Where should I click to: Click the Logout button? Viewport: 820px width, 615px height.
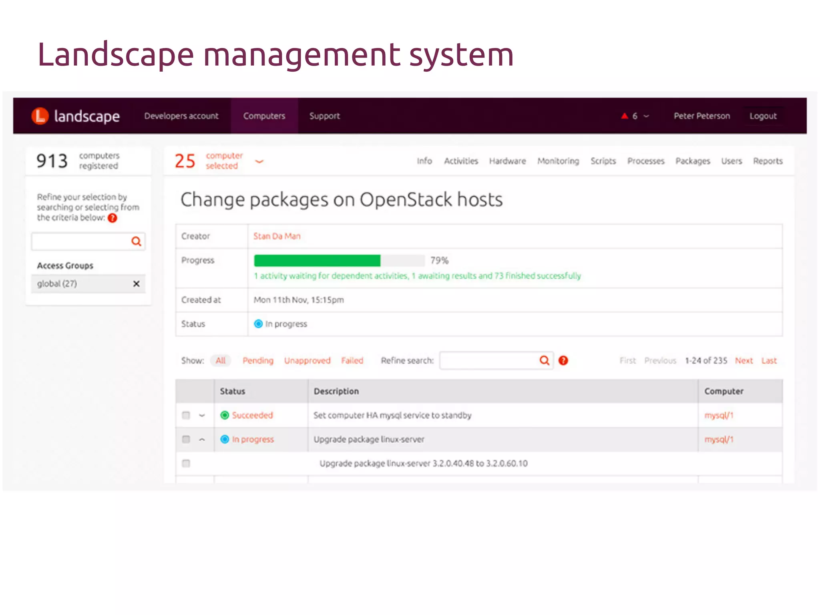[763, 116]
